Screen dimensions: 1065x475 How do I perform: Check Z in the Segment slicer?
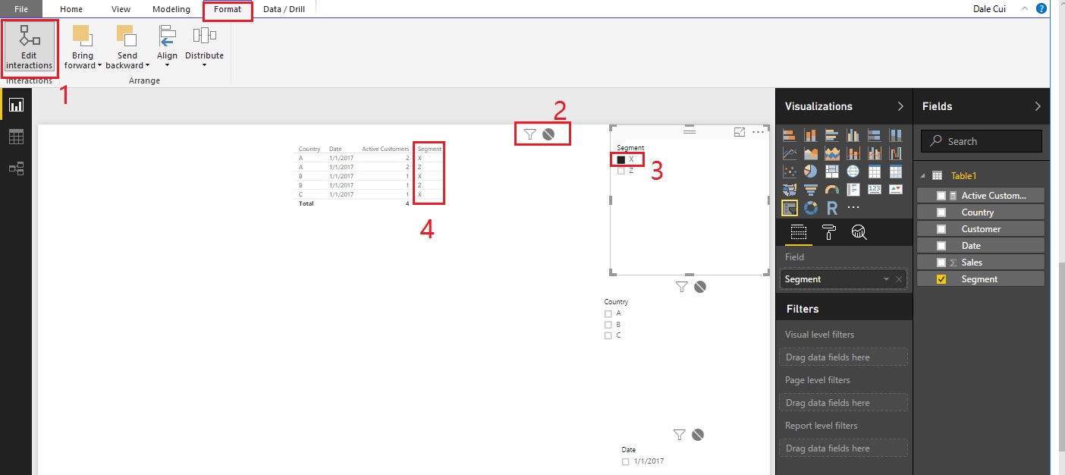(621, 171)
